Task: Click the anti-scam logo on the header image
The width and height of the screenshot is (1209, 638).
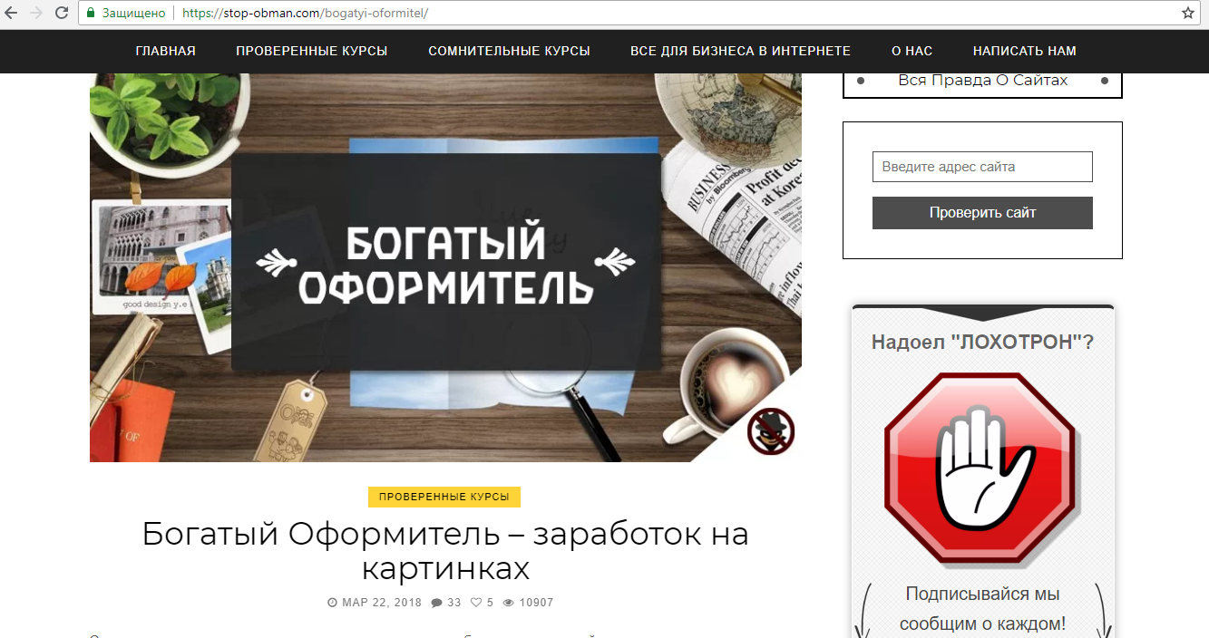Action: click(770, 432)
